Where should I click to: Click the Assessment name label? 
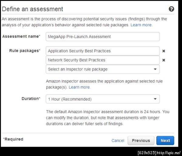click(21, 37)
